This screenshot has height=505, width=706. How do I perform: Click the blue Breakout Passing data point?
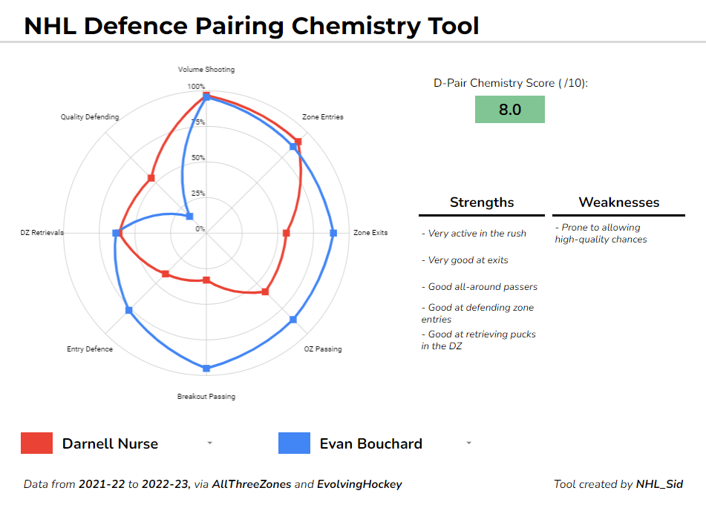coord(206,368)
